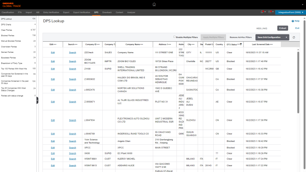Click the filter icon on DTS Status column
Viewport: 306px width, 172px height.
point(241,44)
